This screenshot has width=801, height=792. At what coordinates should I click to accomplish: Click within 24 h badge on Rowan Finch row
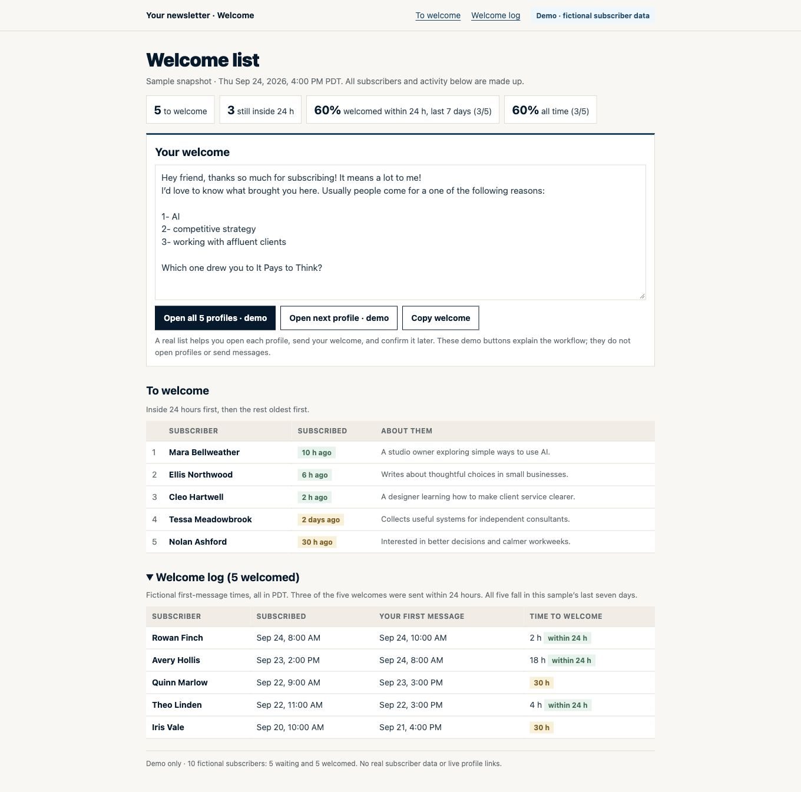[567, 638]
